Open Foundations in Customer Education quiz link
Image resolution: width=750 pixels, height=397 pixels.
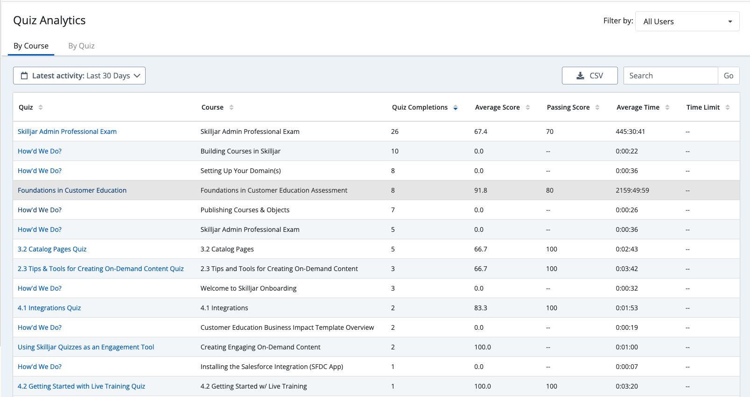tap(72, 190)
